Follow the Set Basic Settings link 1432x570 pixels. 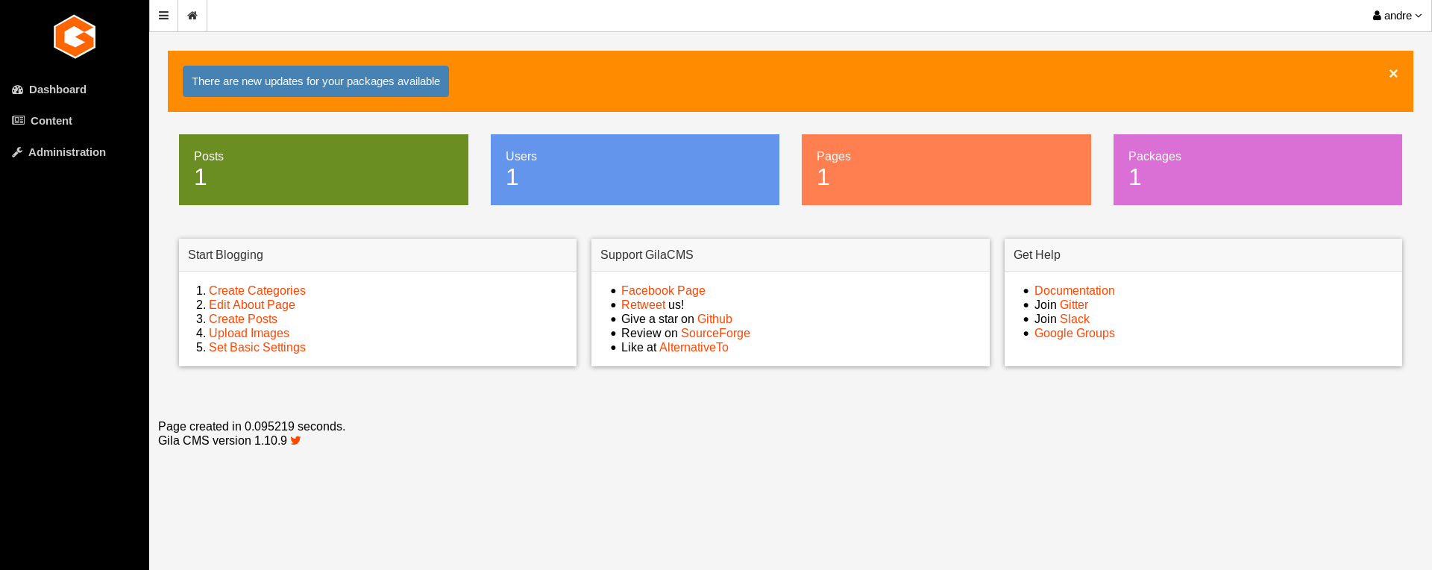[x=257, y=348]
